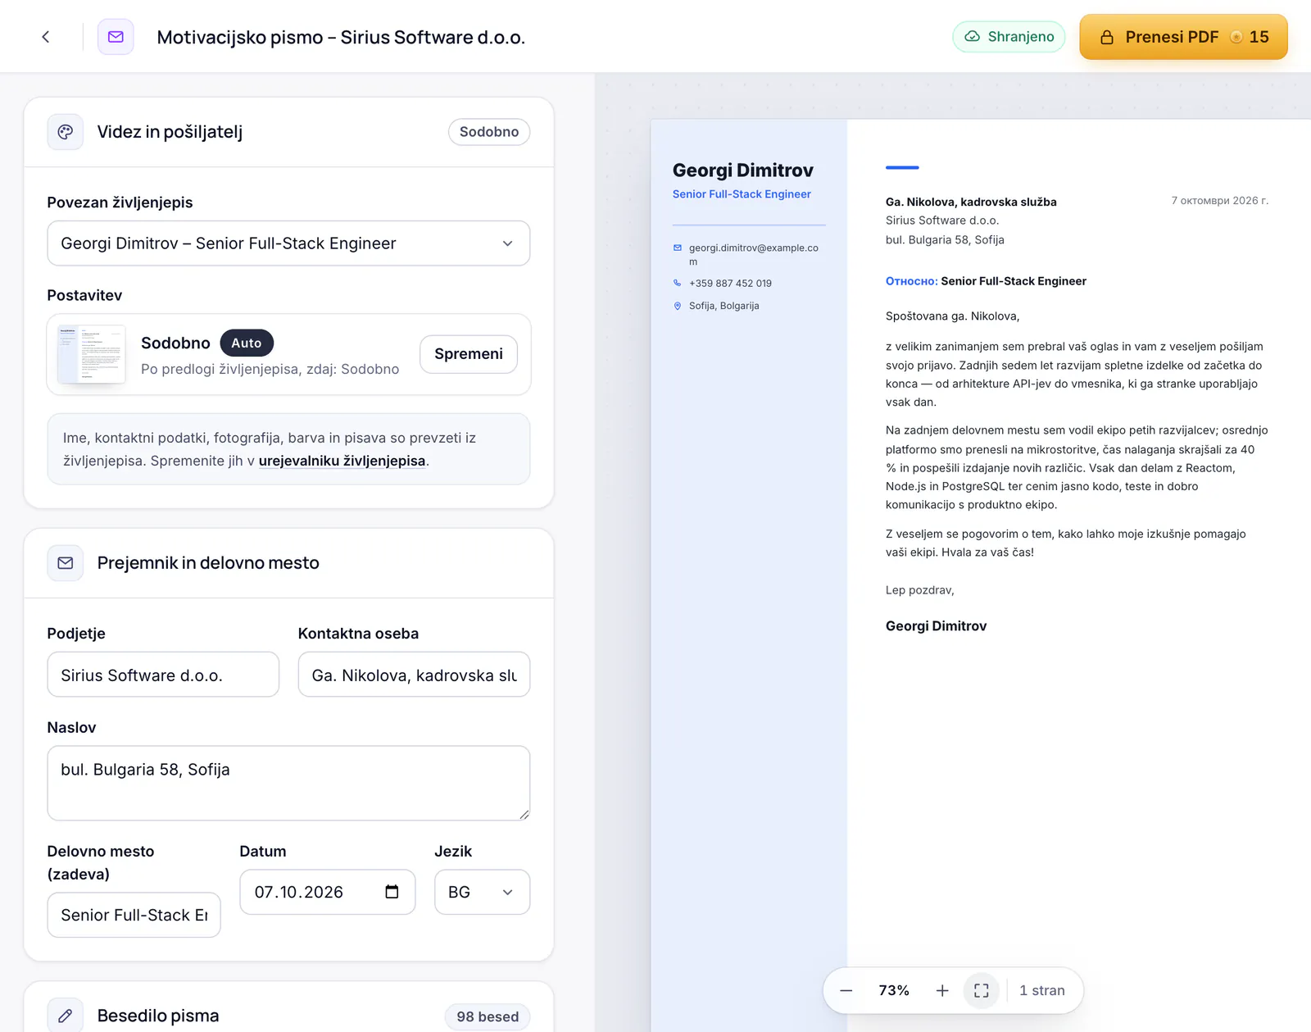Focus the Podjetje input field
The image size is (1311, 1032).
(163, 675)
